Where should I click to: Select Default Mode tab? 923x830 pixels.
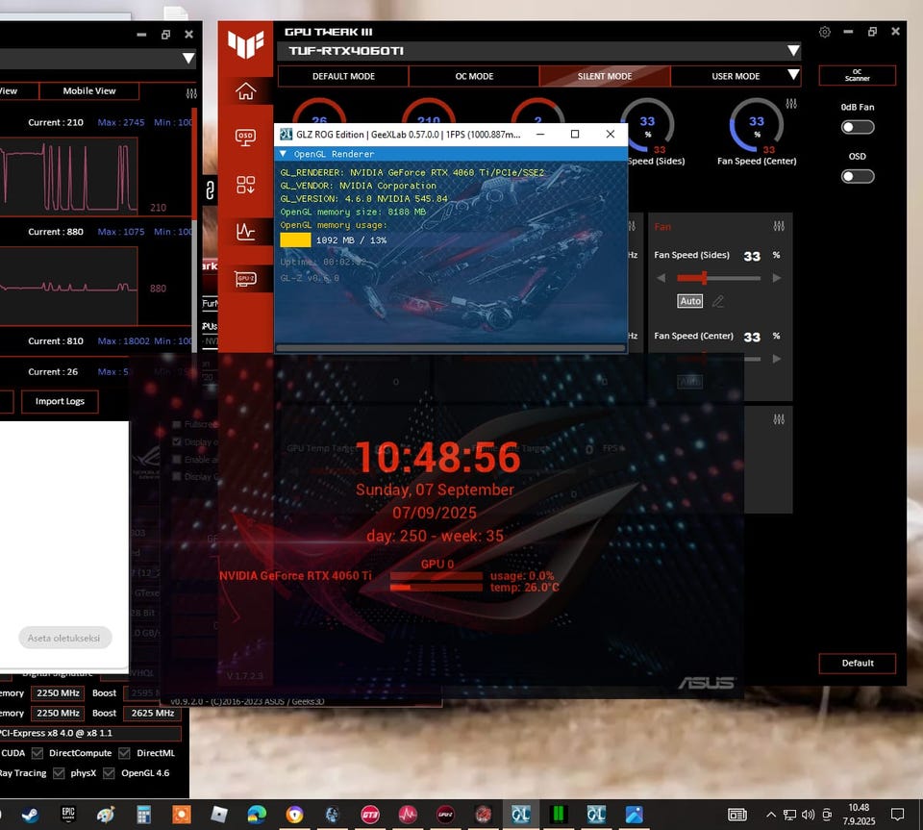point(343,76)
